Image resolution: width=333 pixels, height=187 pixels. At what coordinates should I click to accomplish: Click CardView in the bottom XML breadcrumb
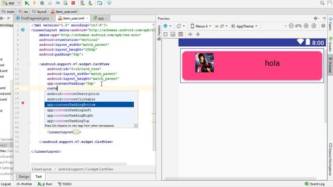click(86, 169)
